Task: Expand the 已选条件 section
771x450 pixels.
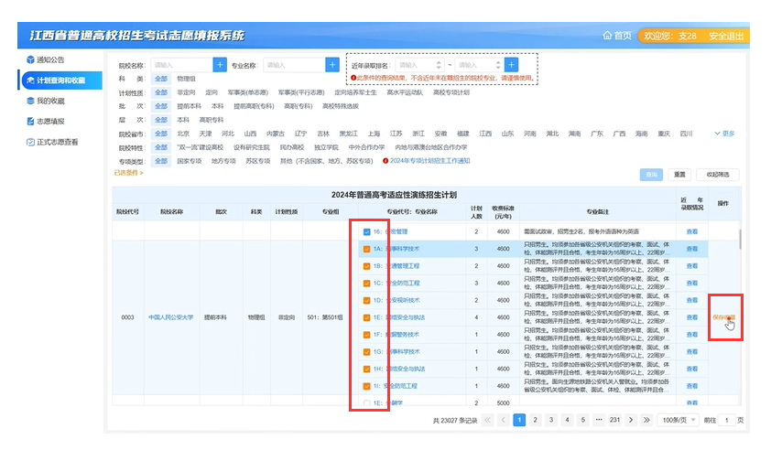Action: [128, 172]
